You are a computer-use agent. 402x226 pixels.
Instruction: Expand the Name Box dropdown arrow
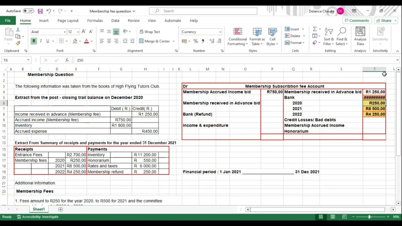(x=28, y=60)
